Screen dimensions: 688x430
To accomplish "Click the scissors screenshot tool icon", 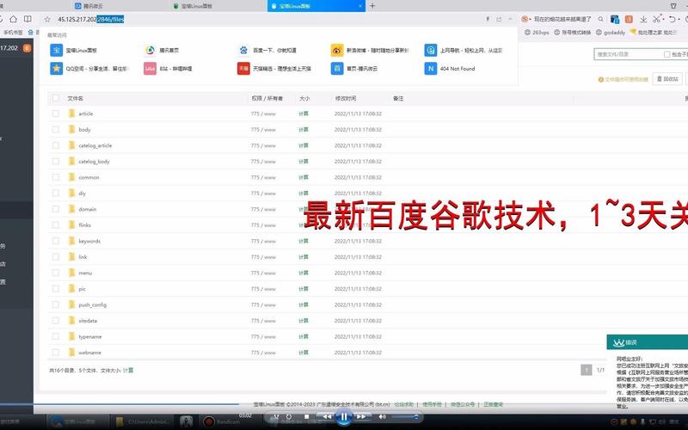I will point(657,19).
